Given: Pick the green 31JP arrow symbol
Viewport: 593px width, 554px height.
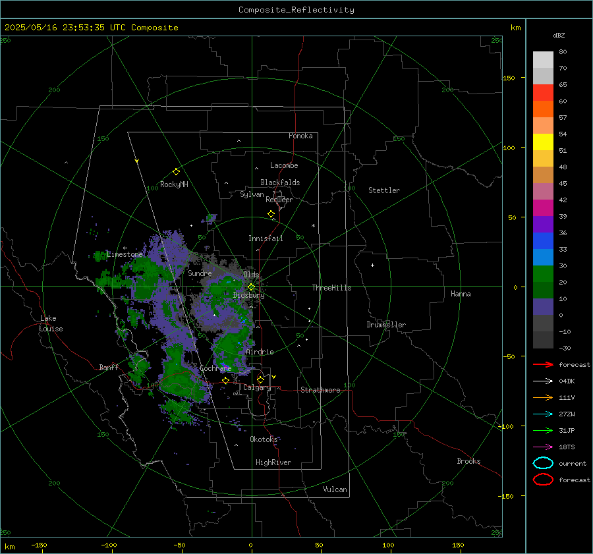Looking at the screenshot, I should (x=543, y=430).
